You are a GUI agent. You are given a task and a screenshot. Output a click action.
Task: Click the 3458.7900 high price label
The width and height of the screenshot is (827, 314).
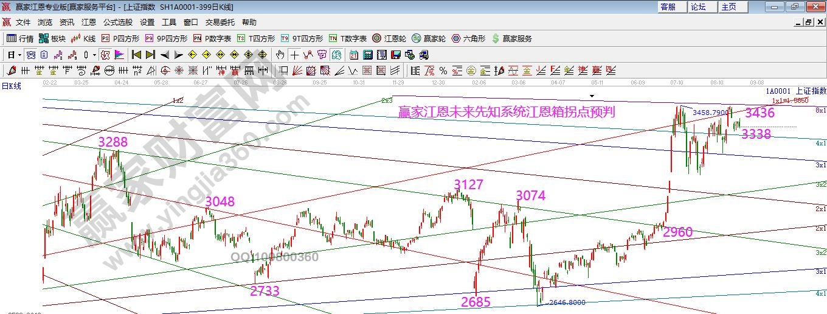pos(710,113)
